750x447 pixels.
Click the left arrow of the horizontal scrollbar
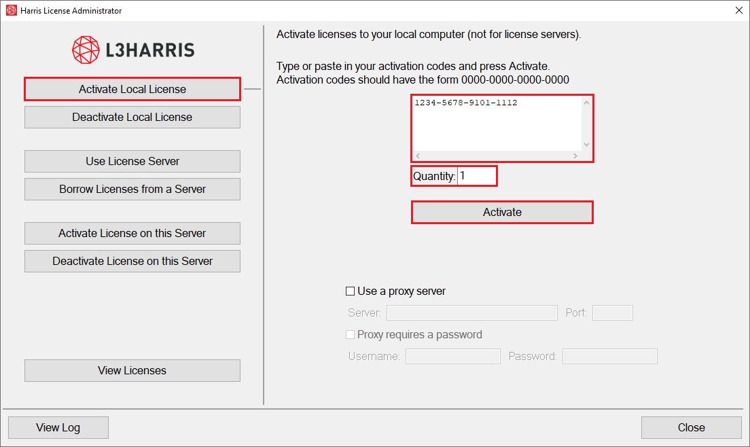point(418,156)
